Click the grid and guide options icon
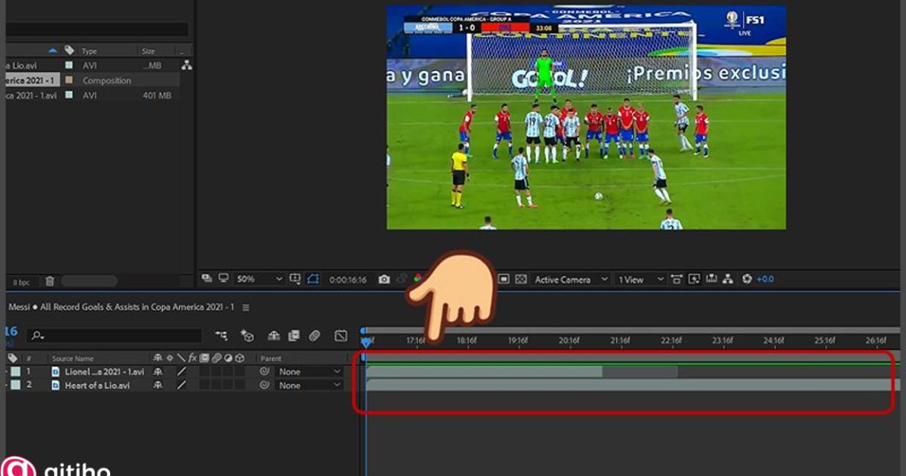 294,279
